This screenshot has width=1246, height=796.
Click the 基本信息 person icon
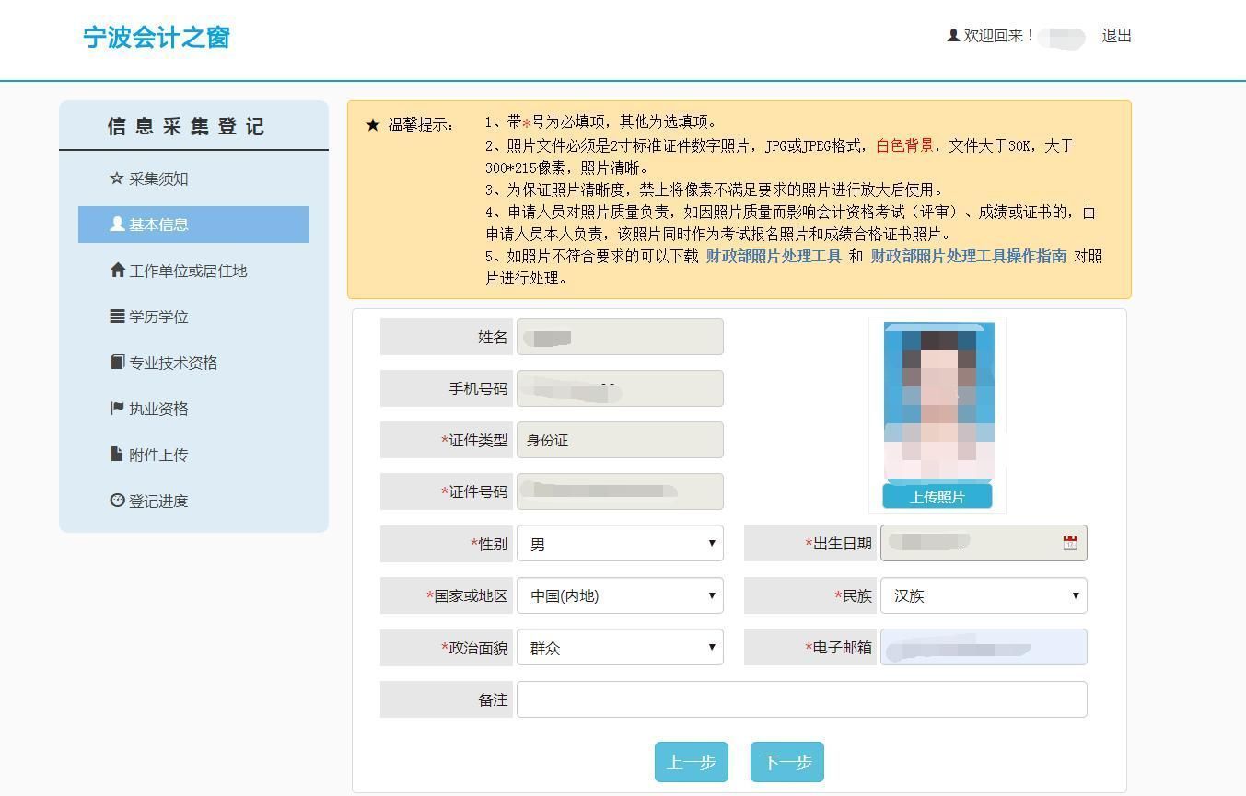(x=115, y=225)
